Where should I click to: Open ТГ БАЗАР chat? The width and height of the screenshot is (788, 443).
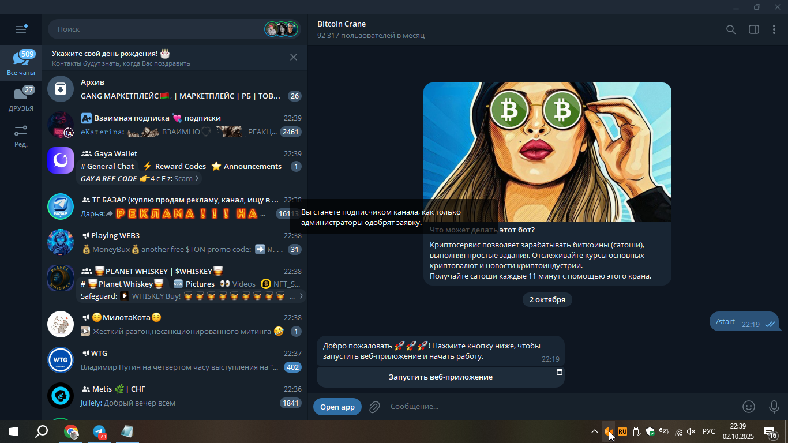tap(175, 207)
